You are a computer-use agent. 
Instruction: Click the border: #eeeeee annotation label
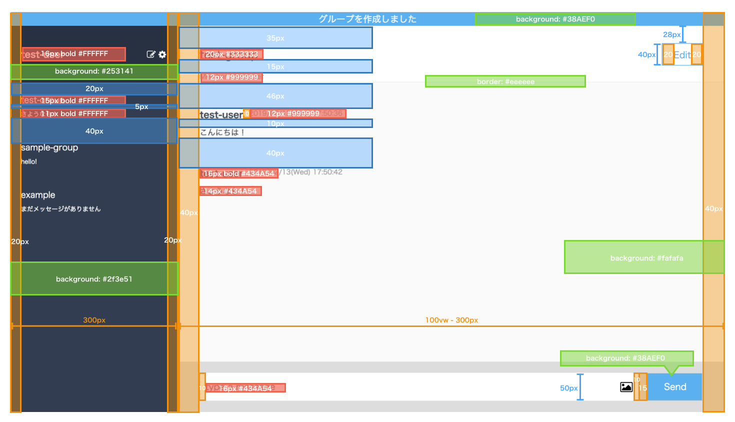pyautogui.click(x=505, y=81)
